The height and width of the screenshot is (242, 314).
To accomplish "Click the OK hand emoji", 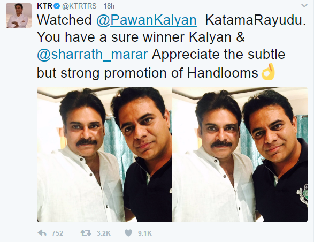I will pyautogui.click(x=269, y=72).
